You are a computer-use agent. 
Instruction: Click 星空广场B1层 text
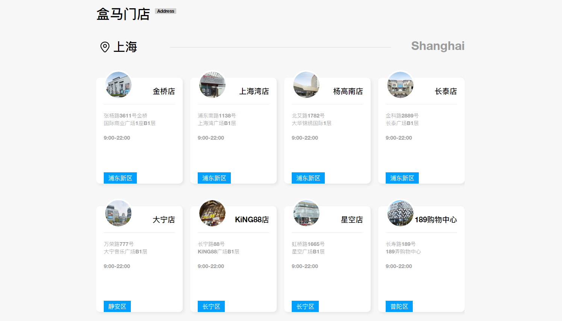click(x=308, y=252)
